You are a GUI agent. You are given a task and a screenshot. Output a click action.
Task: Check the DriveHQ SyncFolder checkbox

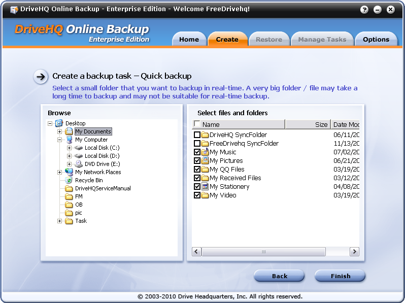pyautogui.click(x=197, y=135)
